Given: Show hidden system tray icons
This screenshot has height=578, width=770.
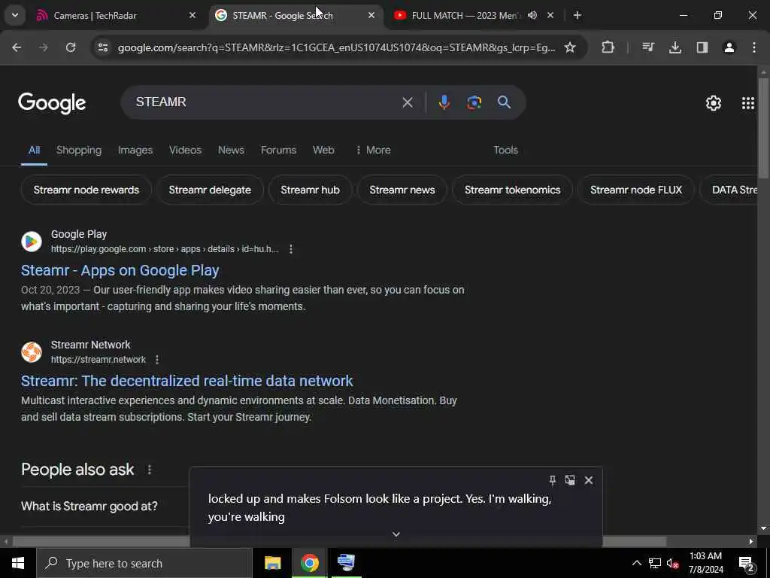Looking at the screenshot, I should pyautogui.click(x=636, y=563).
